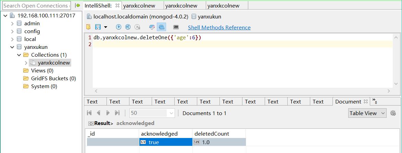Click the Views folder icon

pos(26,70)
